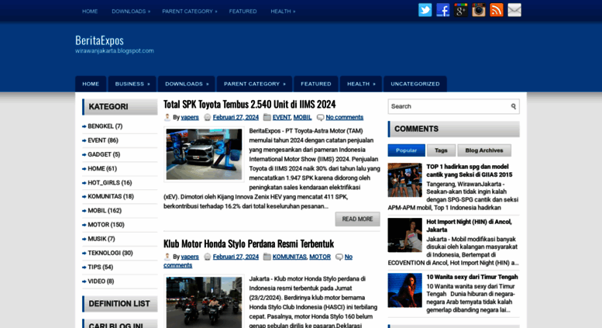Image resolution: width=602 pixels, height=328 pixels.
Task: Open the MOBIL tag on Toyota article
Action: (x=302, y=117)
